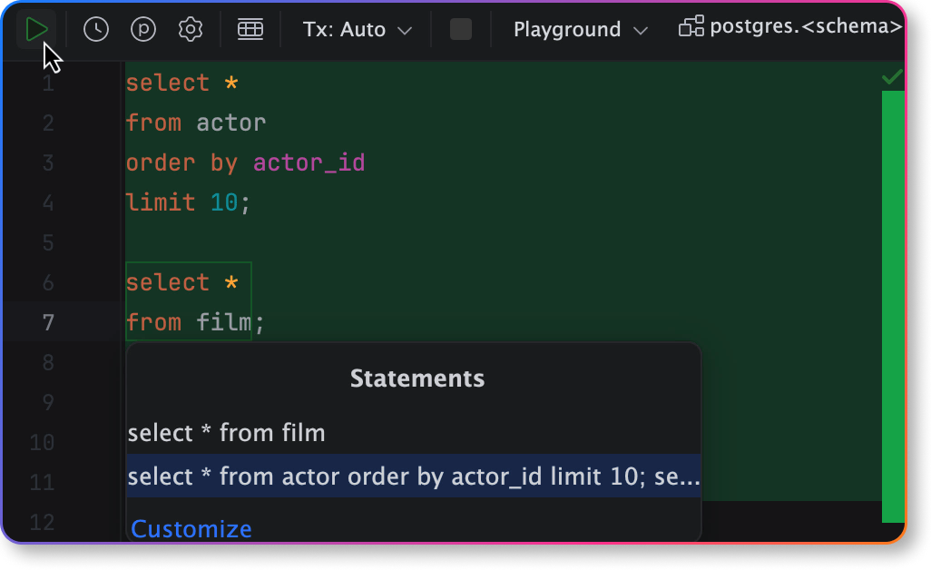This screenshot has height=570, width=931.
Task: Click the green inspection checkmark icon
Action: 892,77
